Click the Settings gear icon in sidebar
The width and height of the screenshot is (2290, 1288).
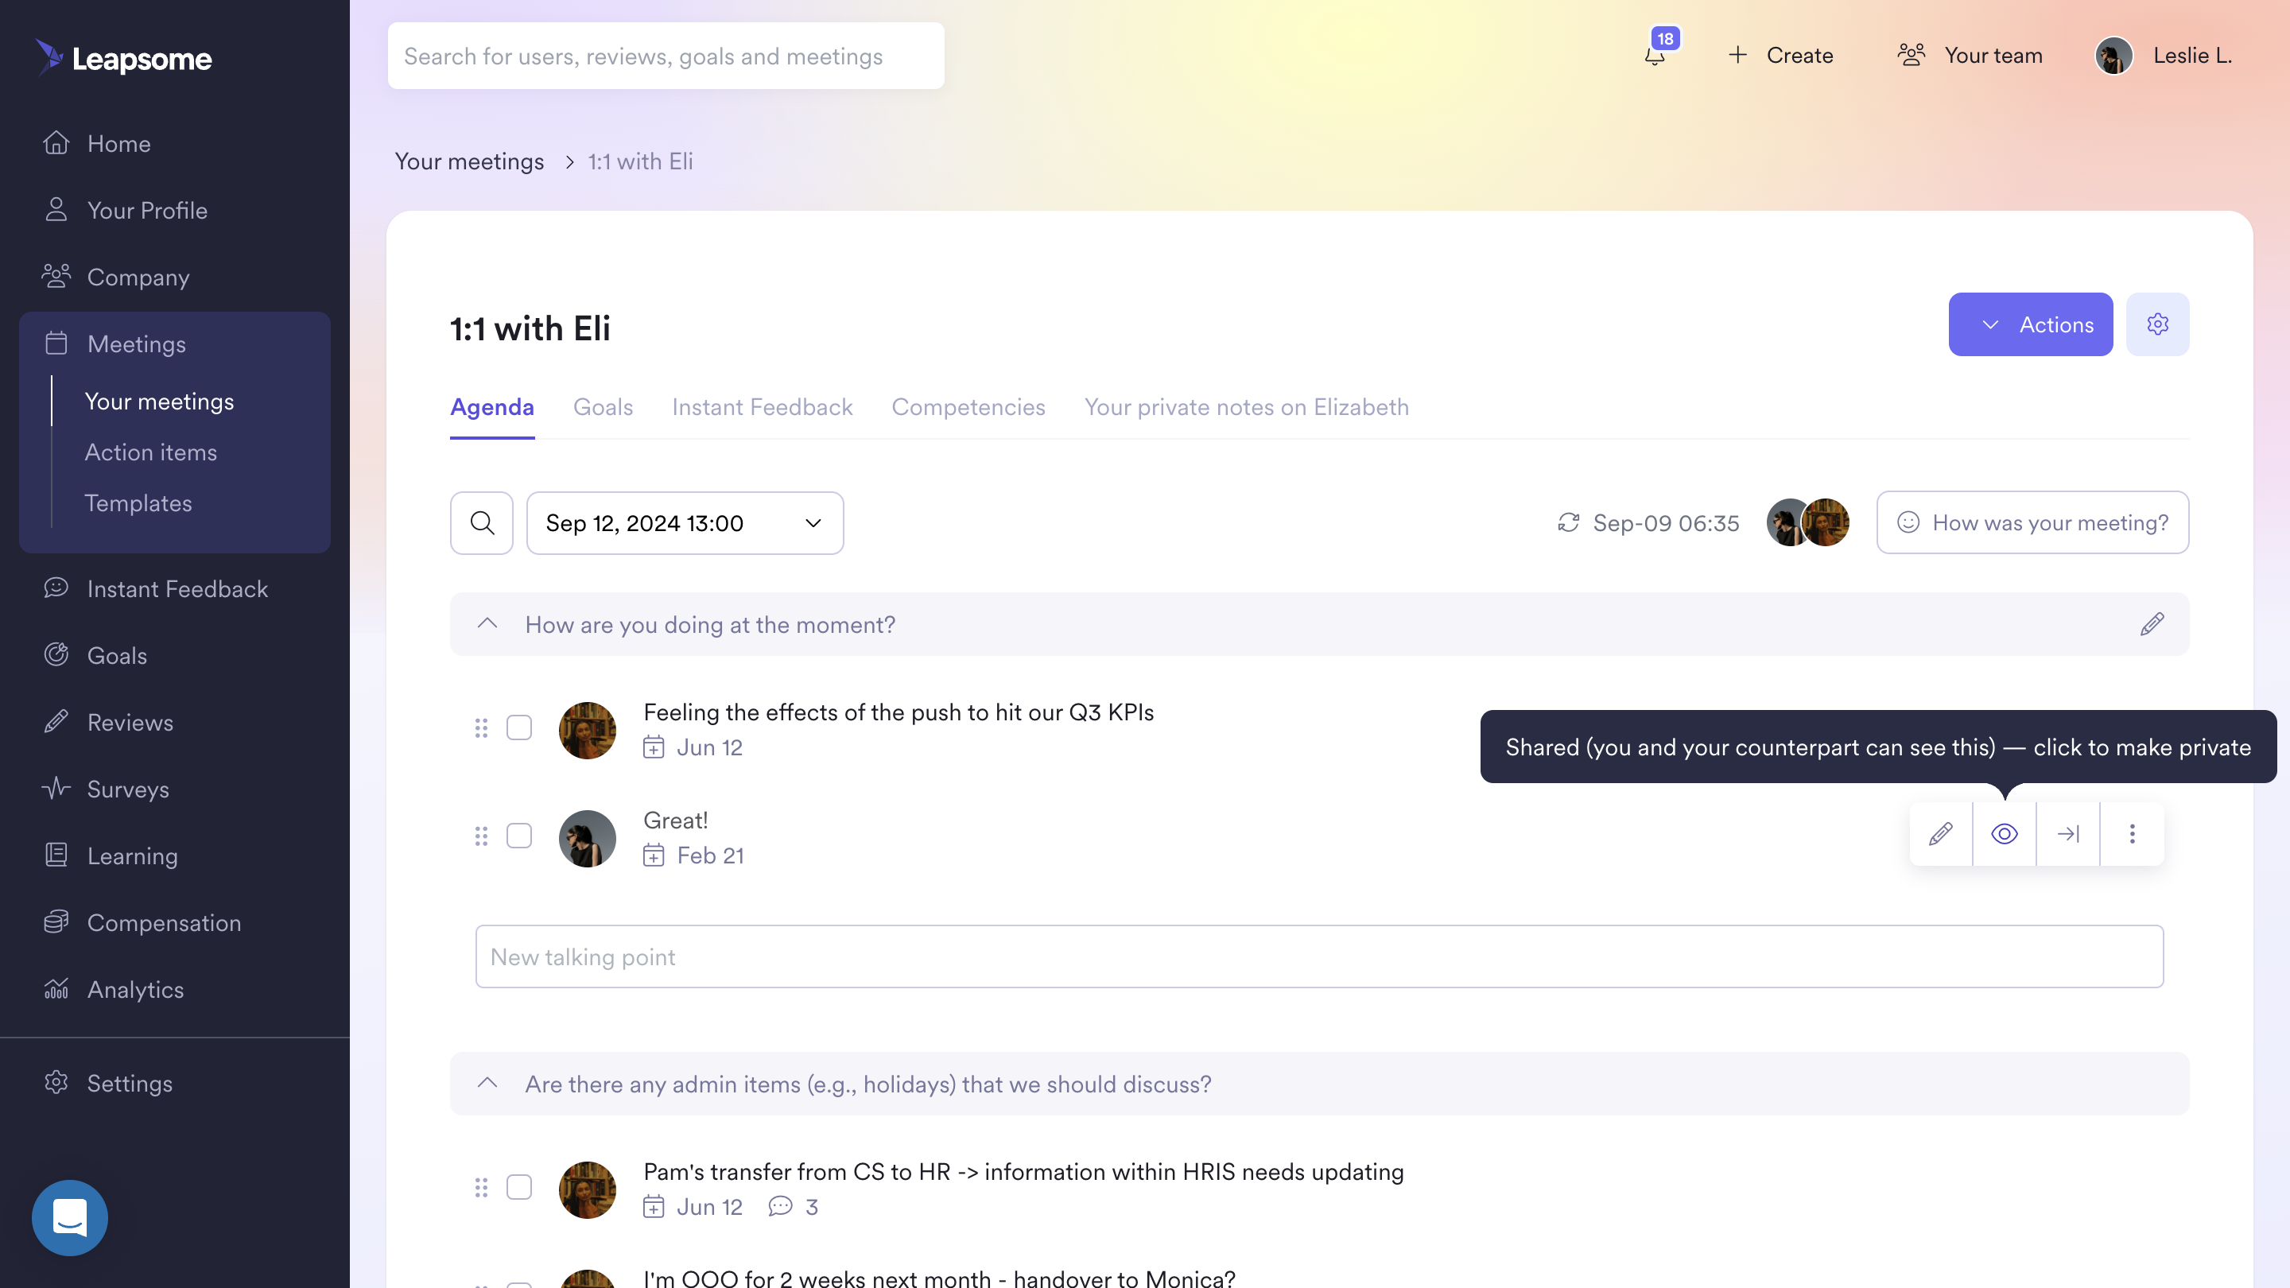point(56,1082)
